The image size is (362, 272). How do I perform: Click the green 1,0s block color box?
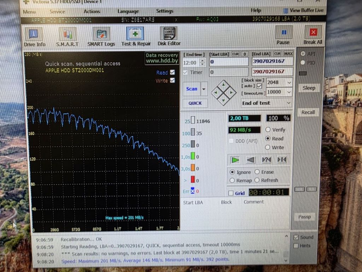coord(193,156)
